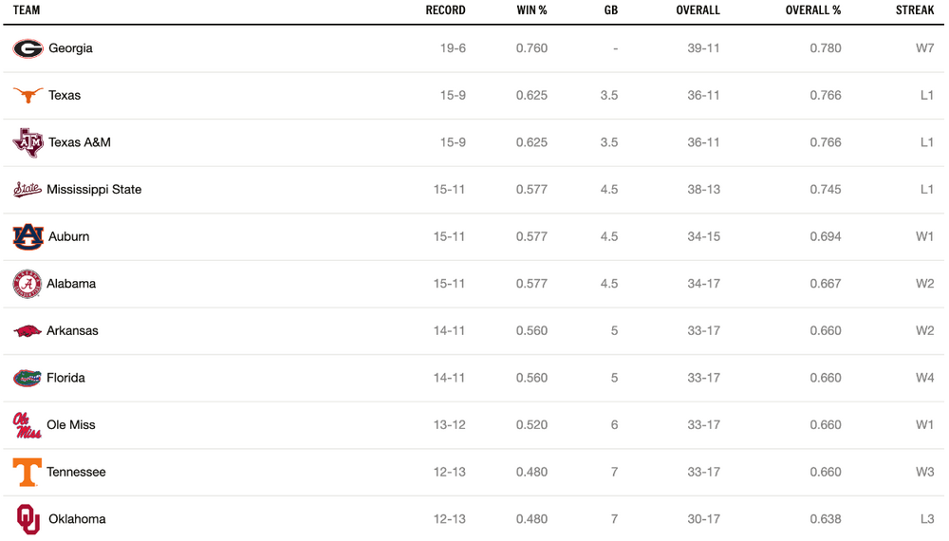The image size is (949, 541).
Task: Open the Mississippi State team link
Action: point(94,190)
